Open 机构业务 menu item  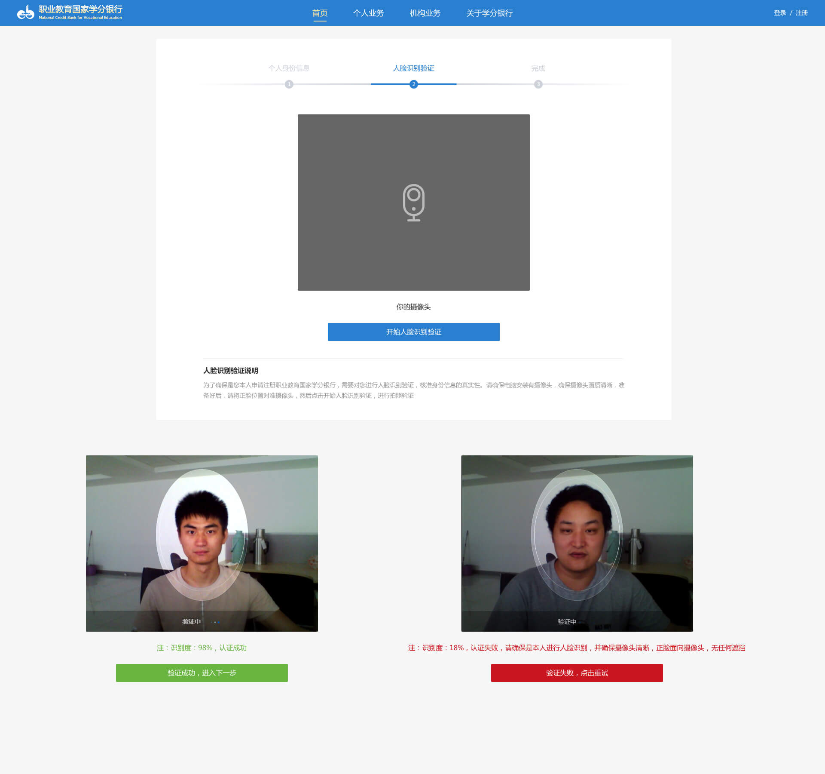[x=425, y=13]
